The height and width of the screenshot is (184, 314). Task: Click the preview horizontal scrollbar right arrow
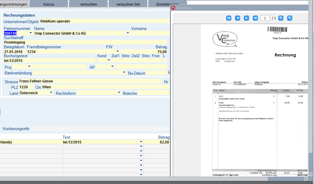click(x=306, y=179)
